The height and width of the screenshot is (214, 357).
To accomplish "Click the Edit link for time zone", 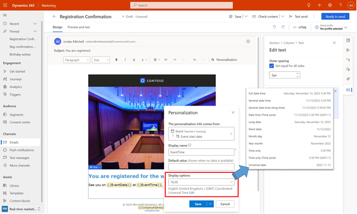I will 192,193.
